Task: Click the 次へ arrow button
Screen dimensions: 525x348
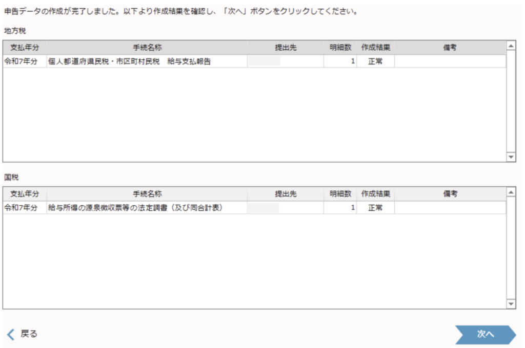Action: 484,334
